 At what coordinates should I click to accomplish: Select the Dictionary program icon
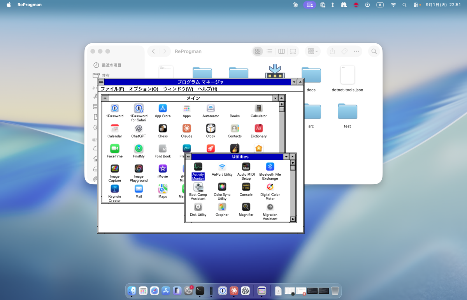click(259, 129)
